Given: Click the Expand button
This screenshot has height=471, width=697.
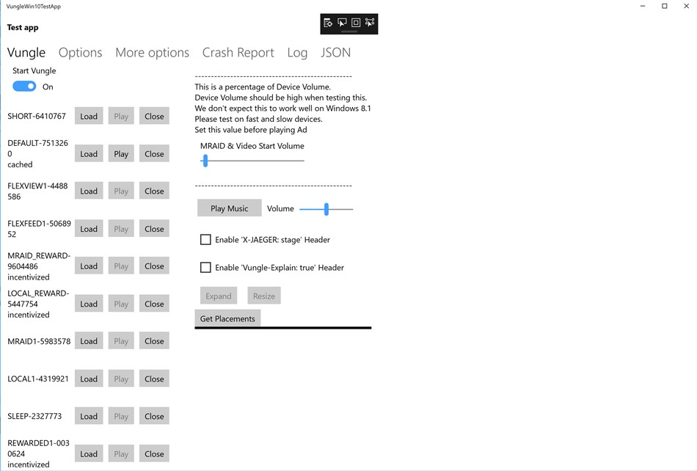Looking at the screenshot, I should pyautogui.click(x=218, y=296).
